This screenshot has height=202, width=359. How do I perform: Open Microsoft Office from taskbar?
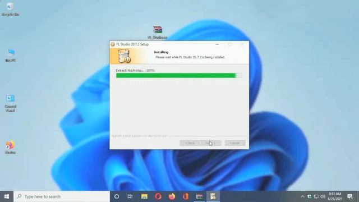(186, 196)
